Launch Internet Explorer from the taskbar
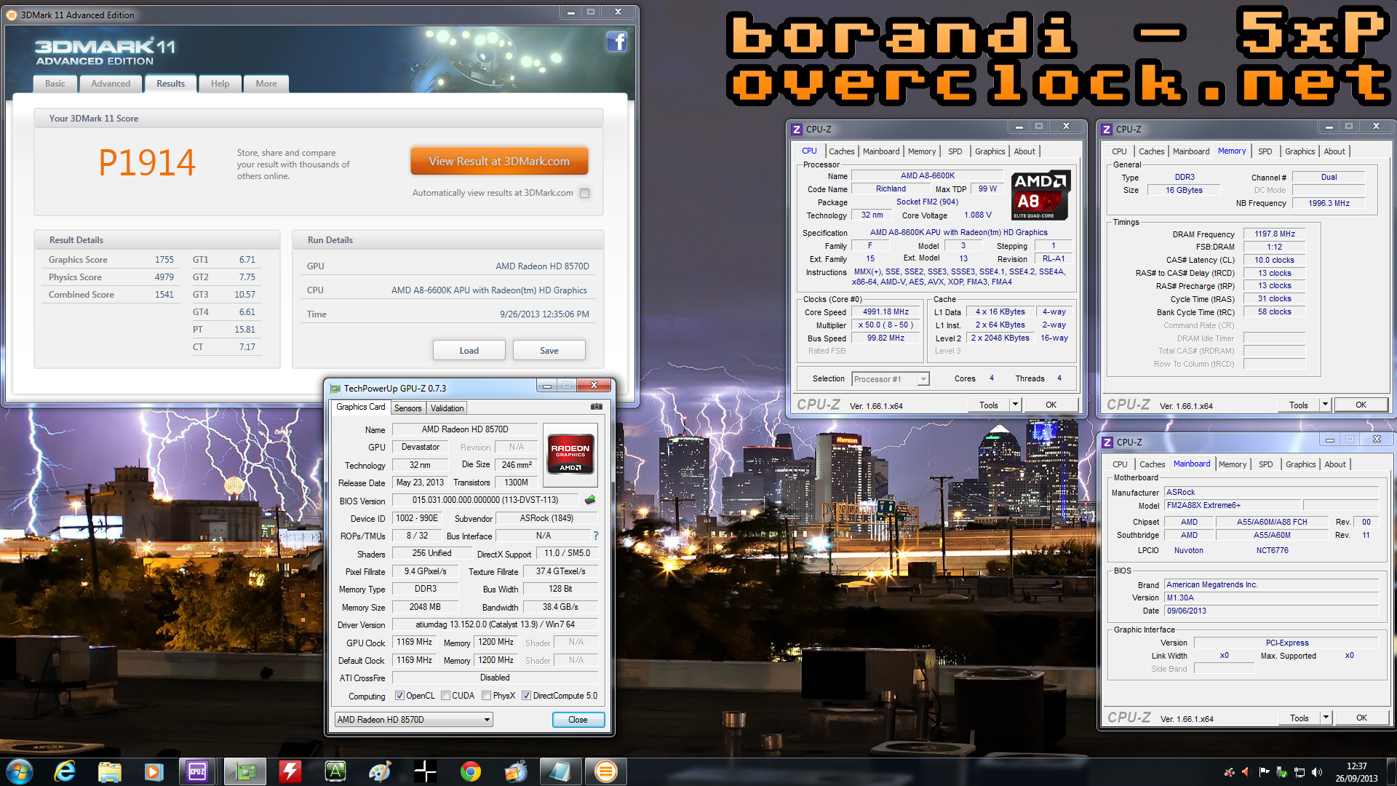The image size is (1397, 786). tap(65, 771)
